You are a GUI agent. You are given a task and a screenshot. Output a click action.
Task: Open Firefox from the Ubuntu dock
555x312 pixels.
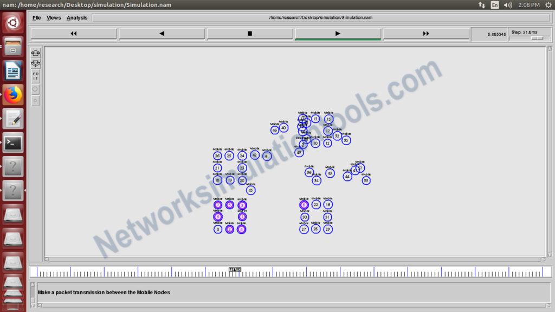tap(12, 94)
